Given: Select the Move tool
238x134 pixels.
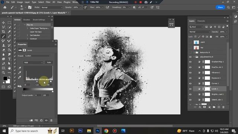Looking at the screenshot, I should tap(3, 23).
